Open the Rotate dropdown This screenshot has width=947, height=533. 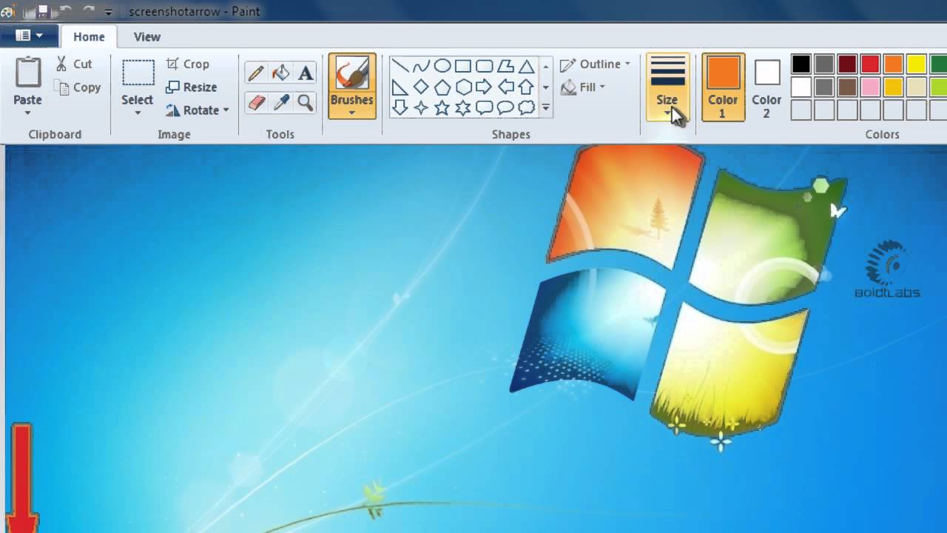[x=198, y=110]
